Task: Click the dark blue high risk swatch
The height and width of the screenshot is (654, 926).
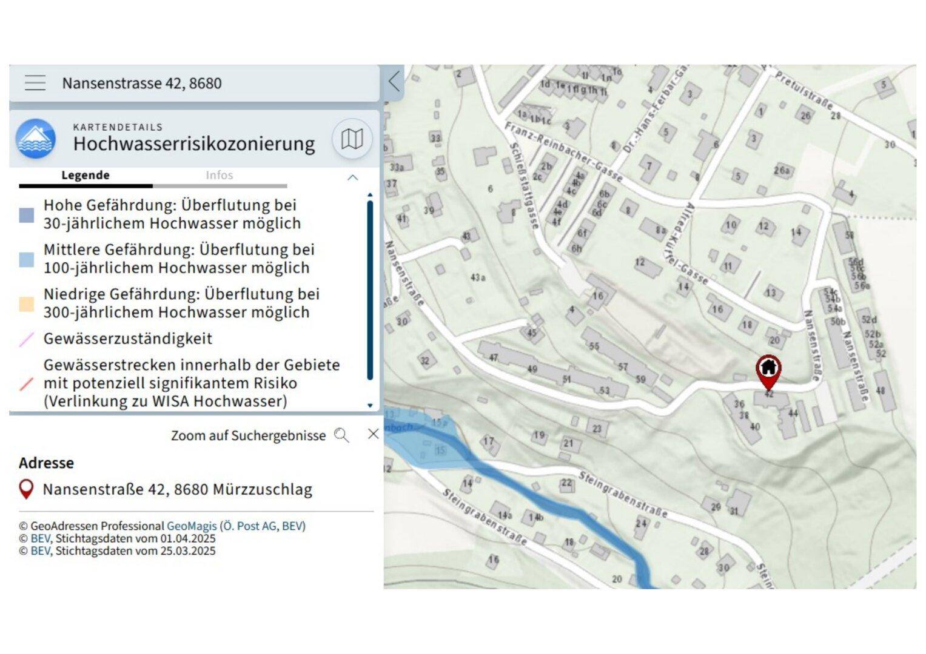Action: click(x=27, y=215)
